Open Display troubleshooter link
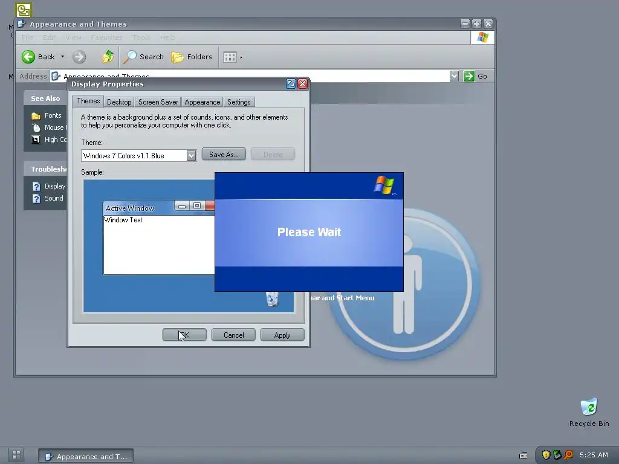 55,186
